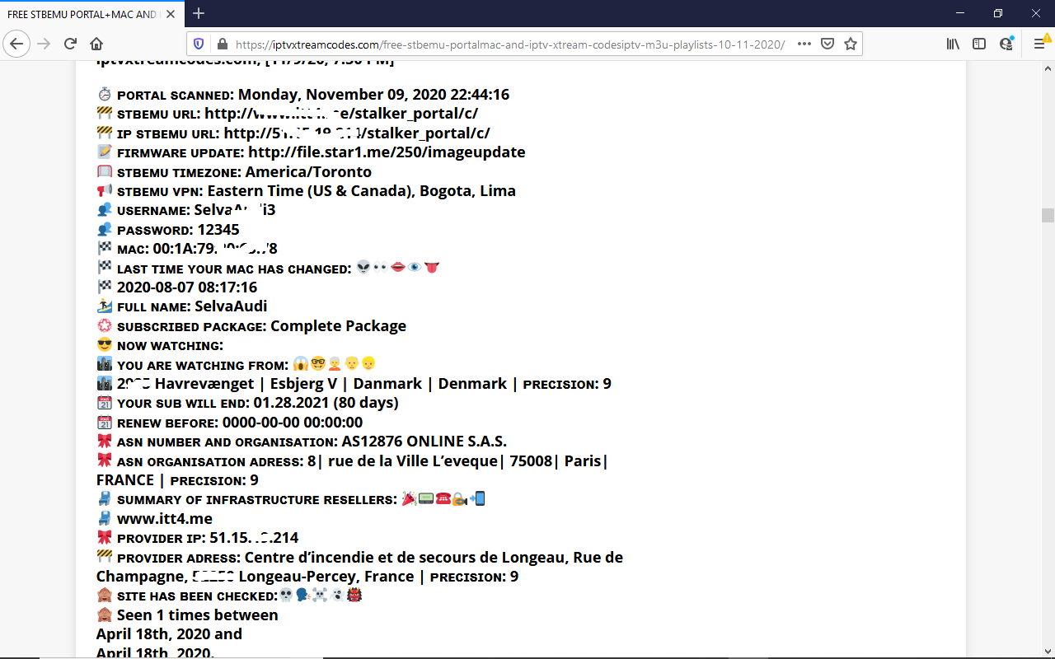
Task: Click the text AS12876 ONLINE S.A.S.
Action: coord(424,442)
